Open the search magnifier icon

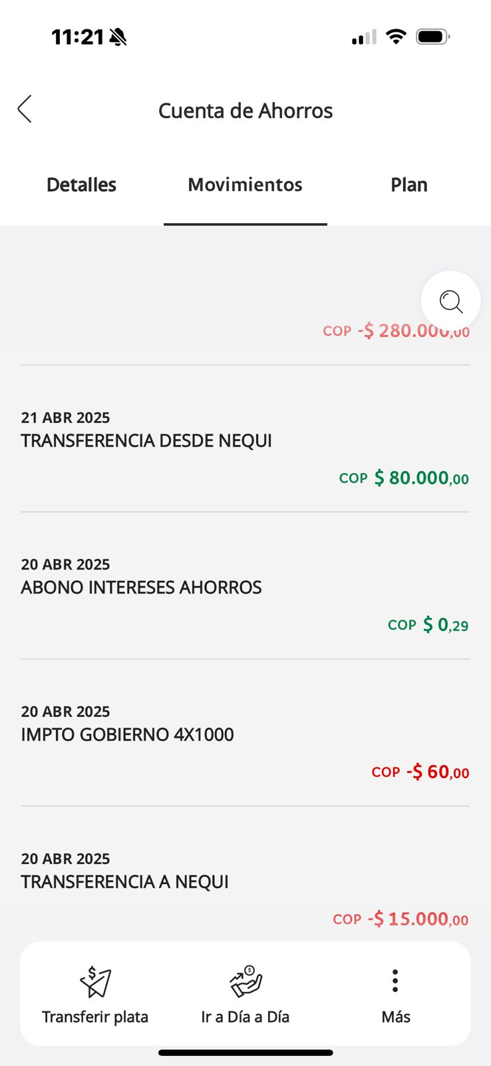pyautogui.click(x=451, y=301)
